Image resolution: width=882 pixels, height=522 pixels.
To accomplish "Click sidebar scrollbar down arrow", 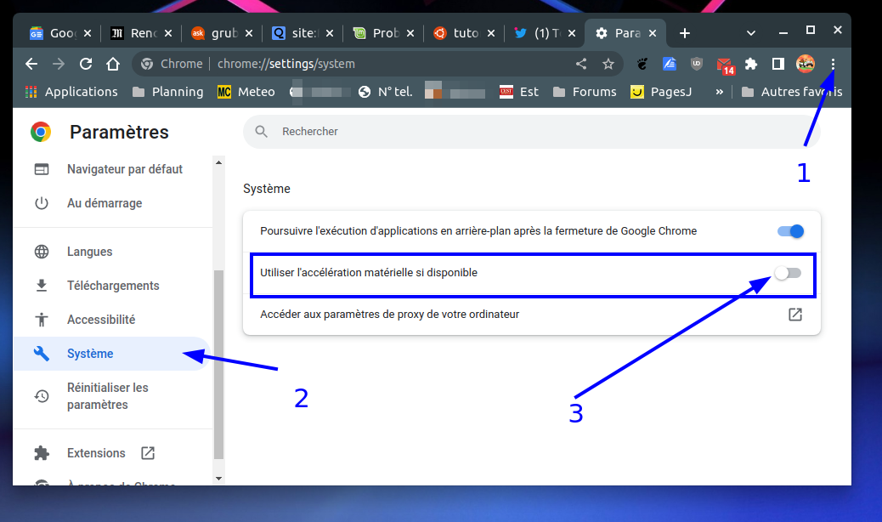I will (219, 479).
